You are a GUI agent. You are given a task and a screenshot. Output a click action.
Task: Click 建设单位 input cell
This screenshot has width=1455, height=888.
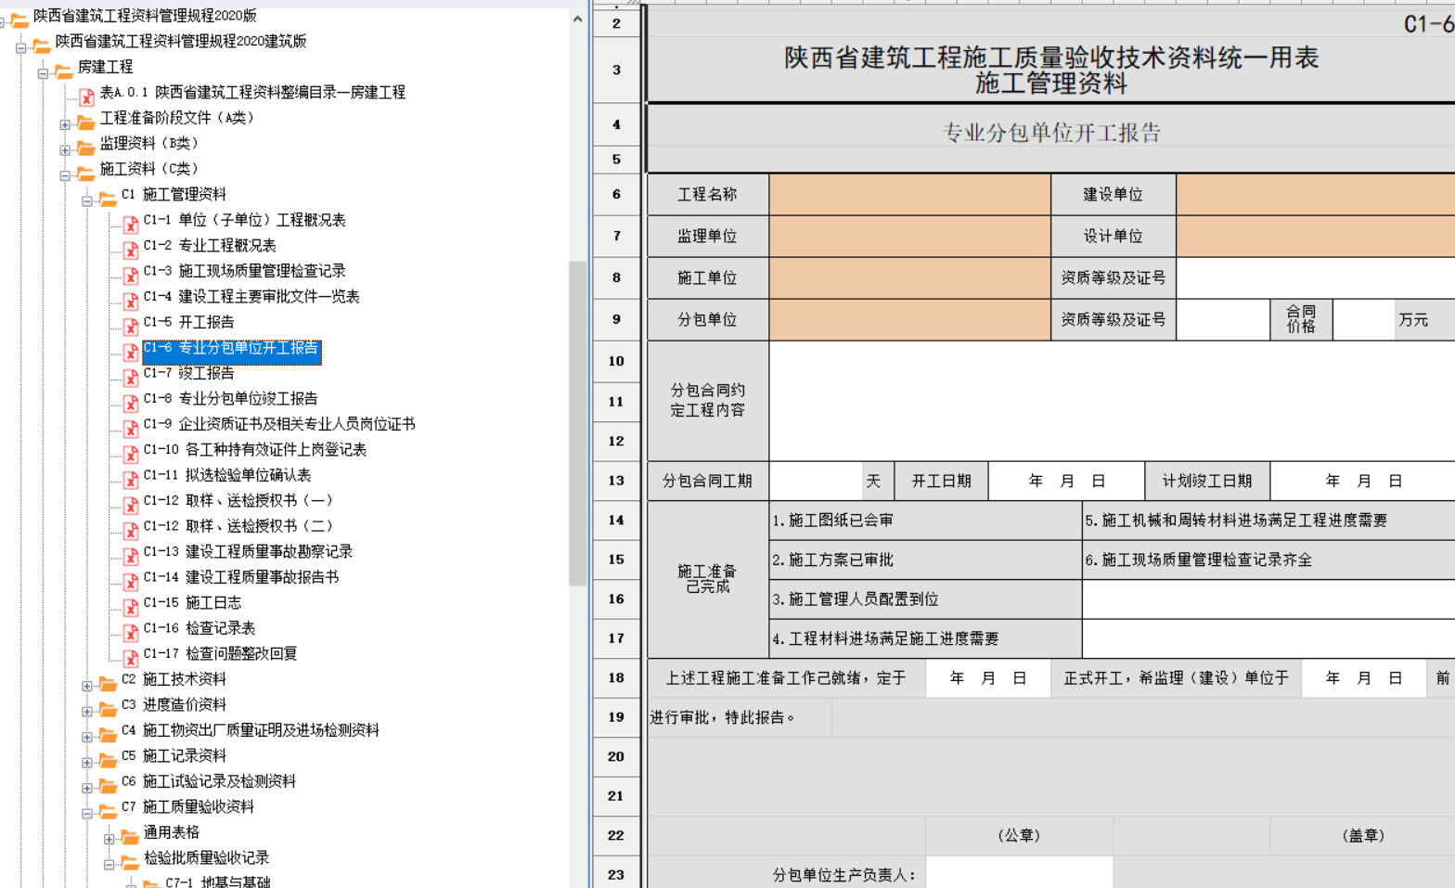pyautogui.click(x=1315, y=195)
